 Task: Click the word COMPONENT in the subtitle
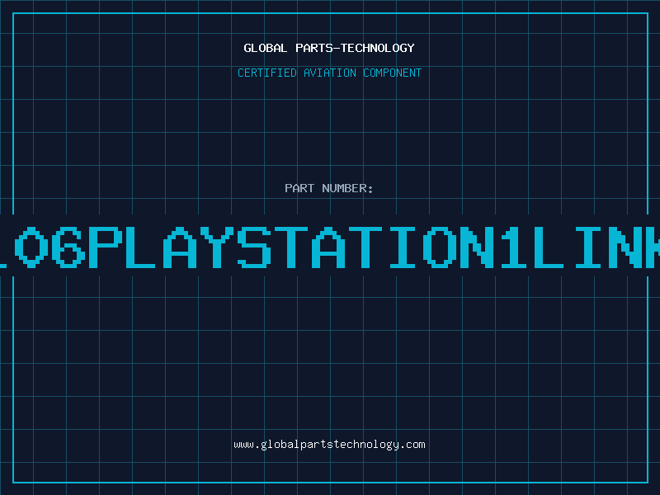click(x=393, y=73)
